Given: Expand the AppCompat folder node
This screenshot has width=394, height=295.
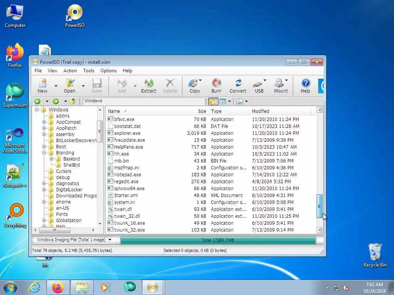Looking at the screenshot, I should tap(44, 122).
